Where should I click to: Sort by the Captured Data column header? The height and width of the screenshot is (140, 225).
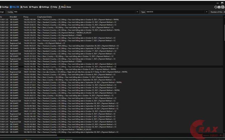pos(44,17)
